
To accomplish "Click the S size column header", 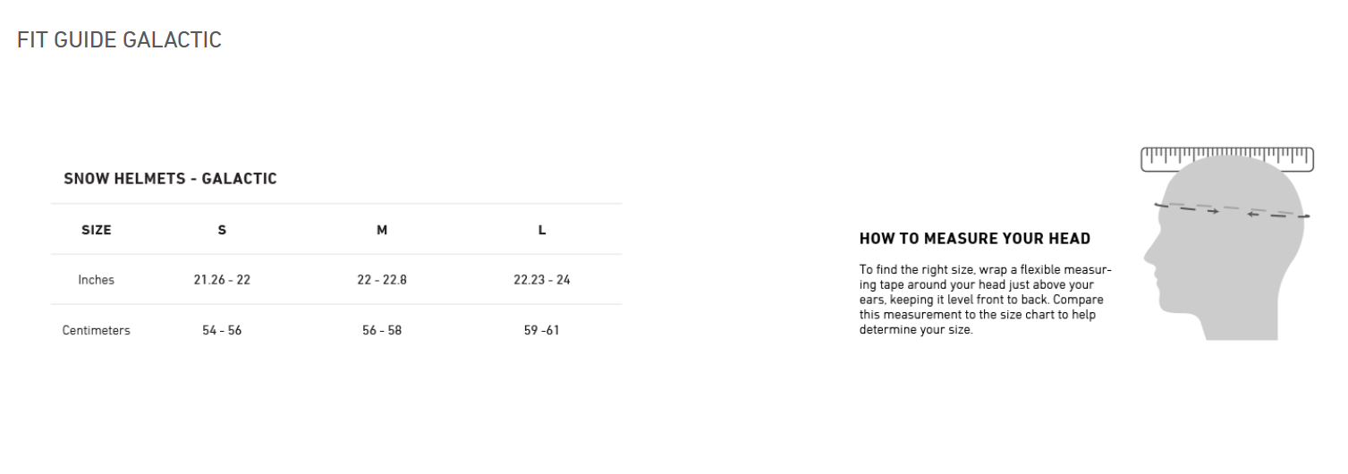I will pos(222,230).
